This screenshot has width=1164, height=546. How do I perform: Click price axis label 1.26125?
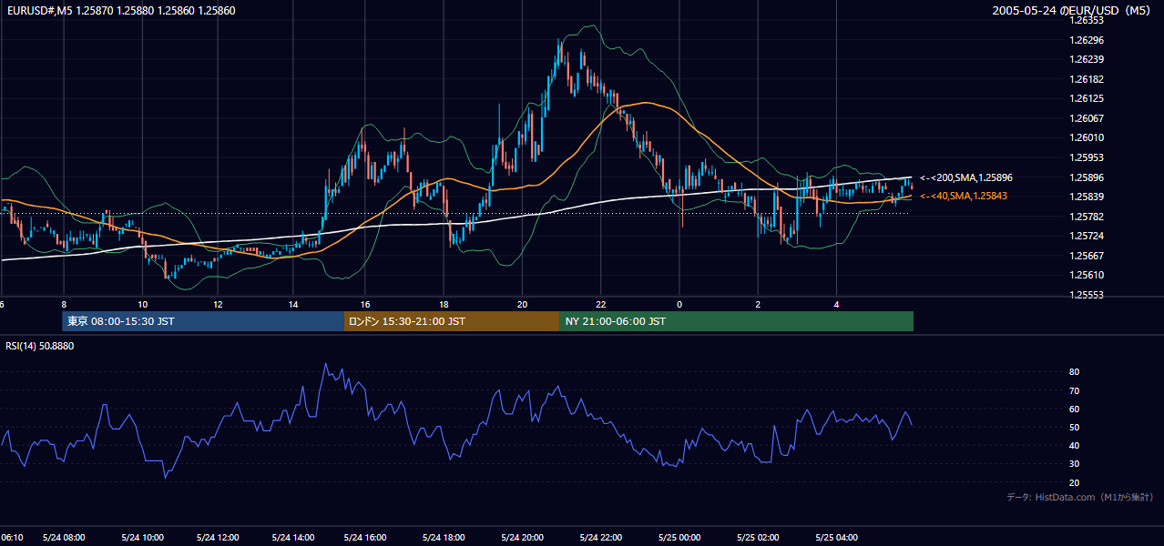click(x=1087, y=98)
